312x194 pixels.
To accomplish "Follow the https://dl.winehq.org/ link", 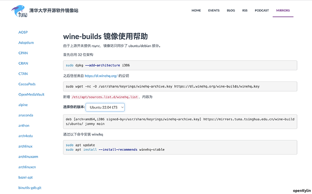I will [101, 76].
